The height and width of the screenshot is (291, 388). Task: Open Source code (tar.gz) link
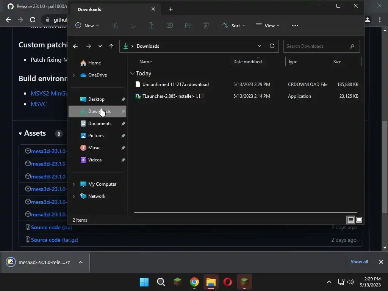pyautogui.click(x=55, y=240)
